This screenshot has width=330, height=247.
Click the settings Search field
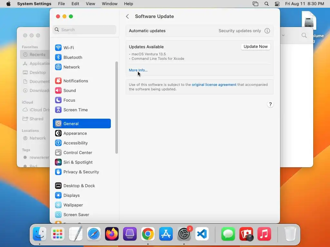coord(84,30)
